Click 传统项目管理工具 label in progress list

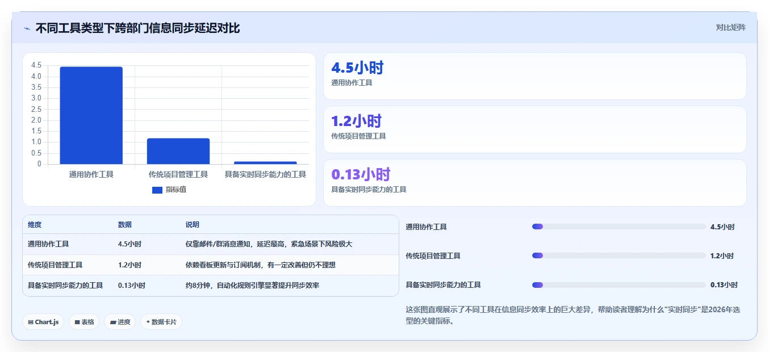pos(433,256)
